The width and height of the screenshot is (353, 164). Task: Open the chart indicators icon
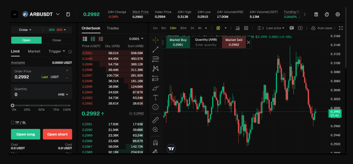coord(238,28)
